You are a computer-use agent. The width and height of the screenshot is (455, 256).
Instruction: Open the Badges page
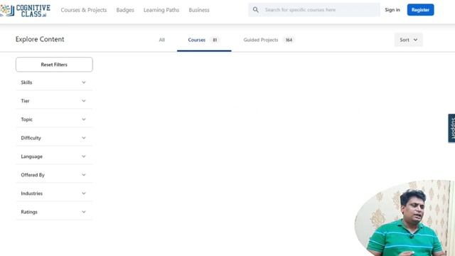coord(125,10)
